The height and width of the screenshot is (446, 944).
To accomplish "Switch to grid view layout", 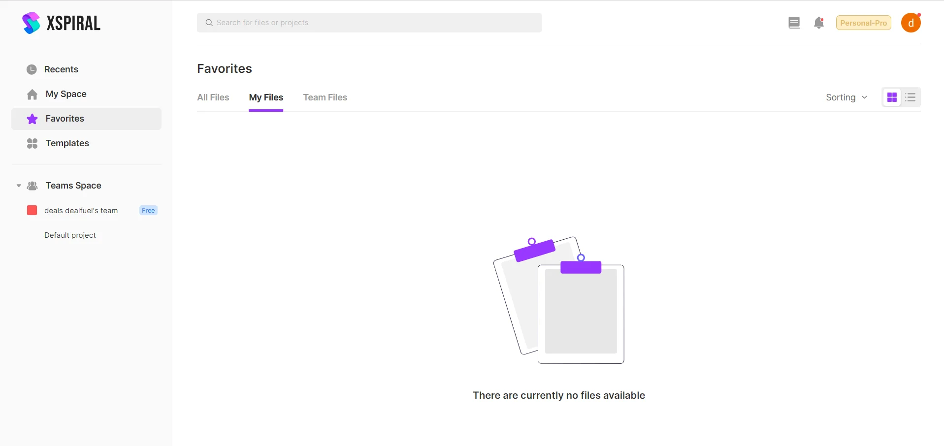I will 892,97.
